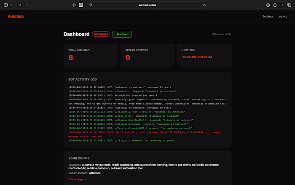Screen dimensions: 295x185
Task: Click the Bot Activity Log heading
Action: [x=83, y=79]
